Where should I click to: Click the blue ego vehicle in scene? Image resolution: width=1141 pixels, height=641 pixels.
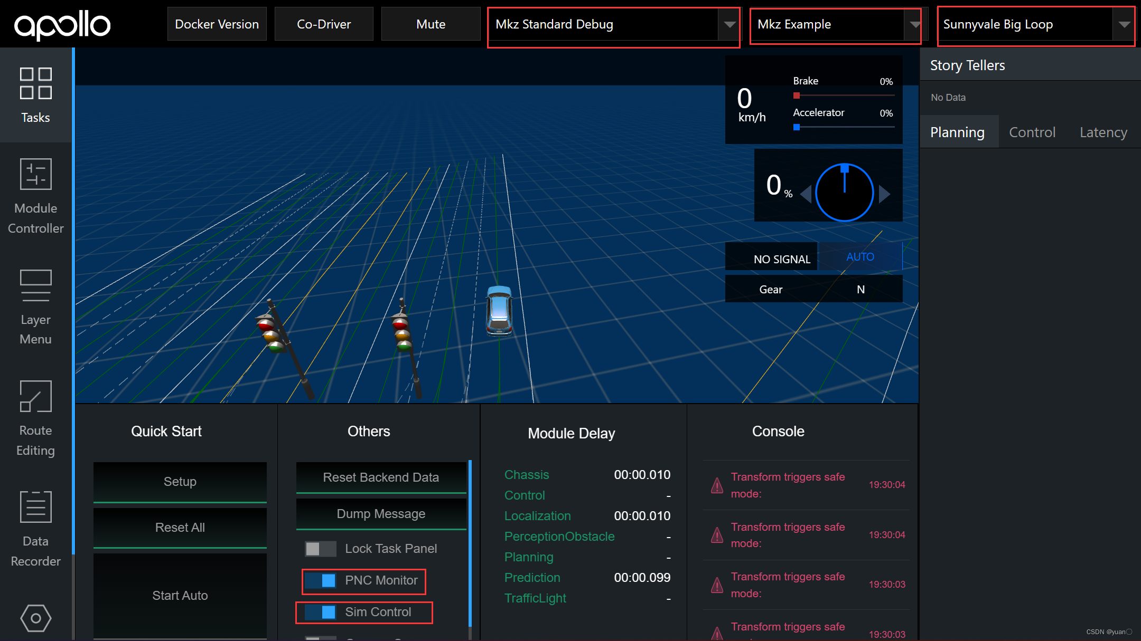[x=499, y=311]
